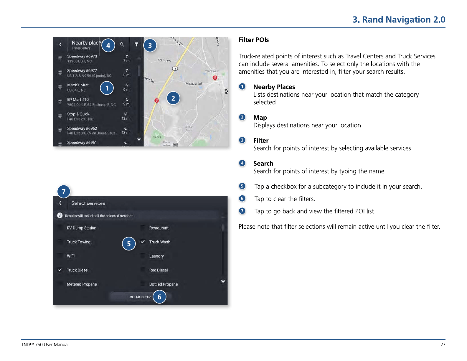Select the Speedway #6962 list entry name

pos(82,128)
